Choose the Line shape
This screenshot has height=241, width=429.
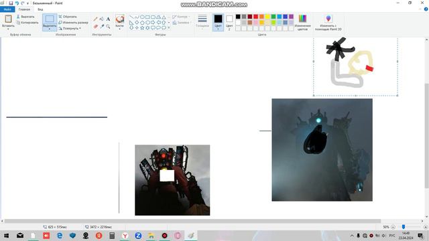pyautogui.click(x=131, y=17)
